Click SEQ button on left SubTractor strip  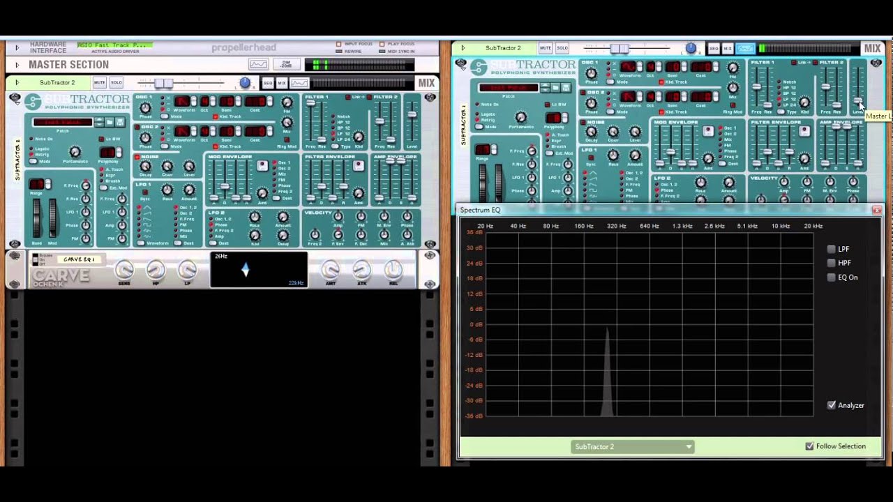click(268, 83)
